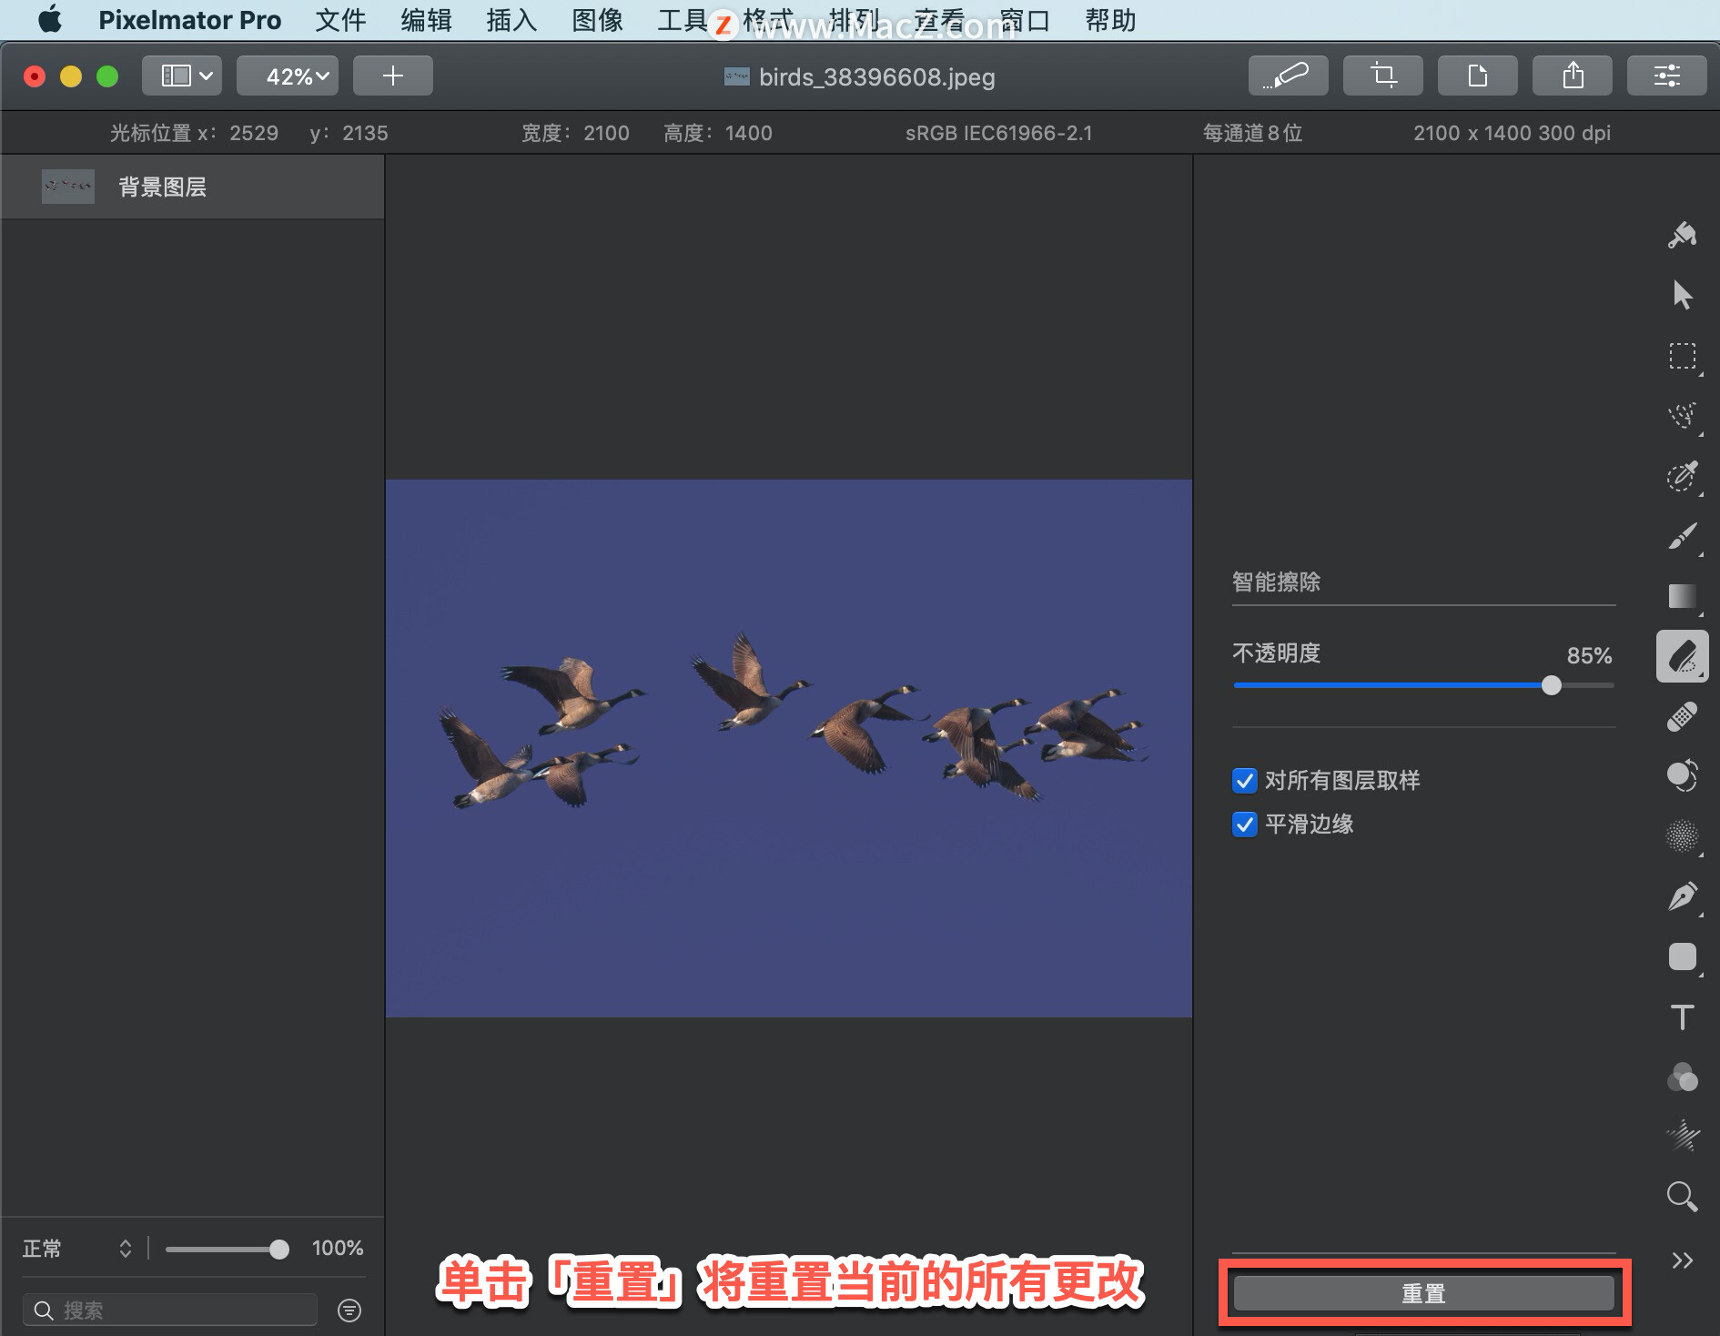Select the Type text tool
Image resolution: width=1720 pixels, height=1336 pixels.
[1682, 1017]
